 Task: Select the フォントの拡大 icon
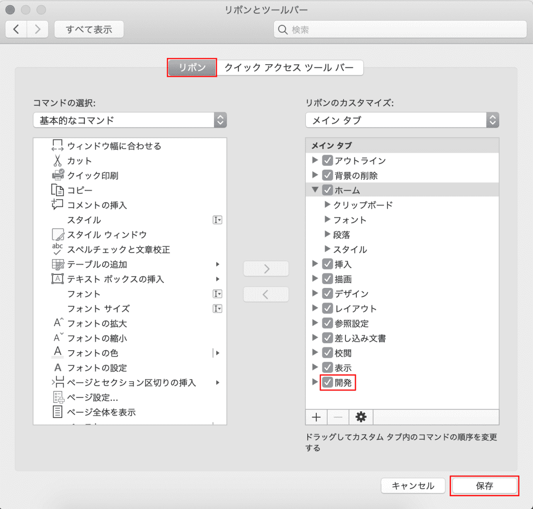pos(58,323)
